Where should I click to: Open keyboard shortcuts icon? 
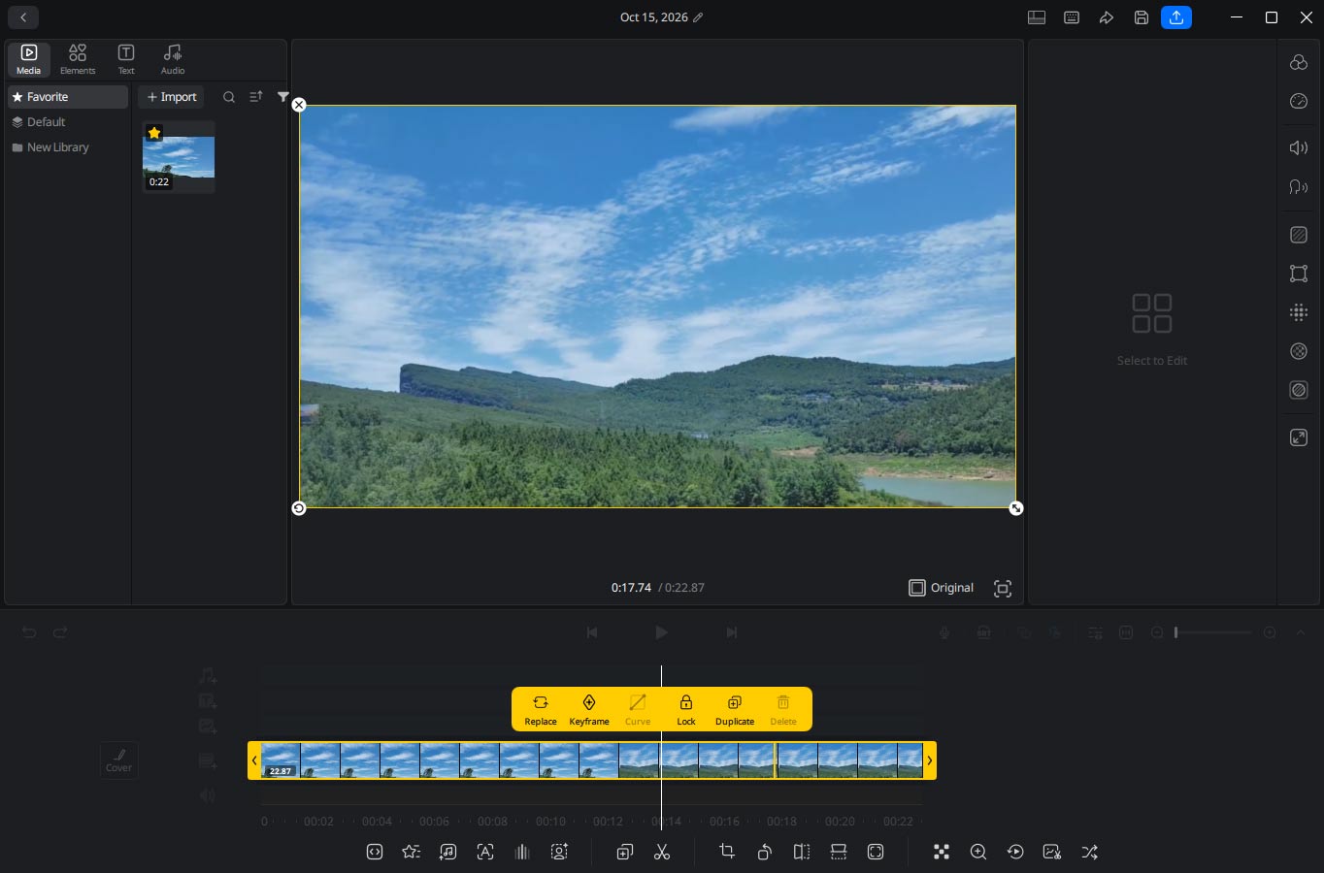click(1072, 17)
